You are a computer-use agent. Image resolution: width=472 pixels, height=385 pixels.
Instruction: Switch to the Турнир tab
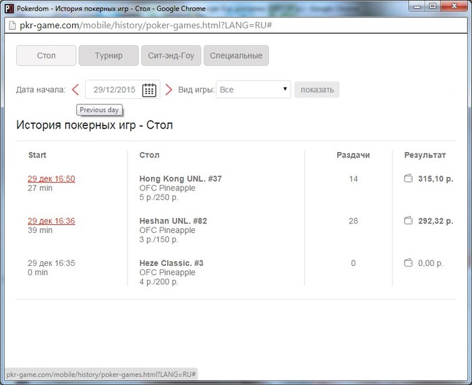(109, 56)
